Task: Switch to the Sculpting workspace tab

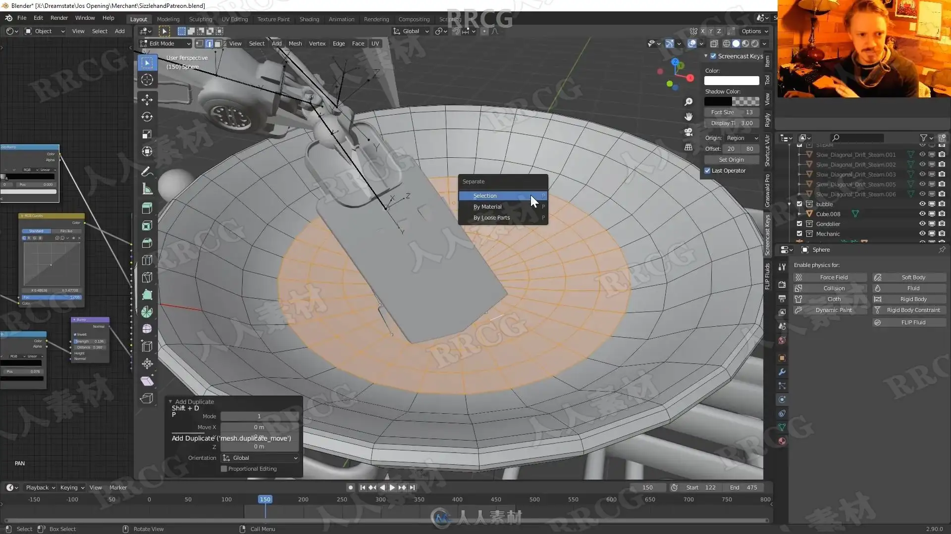Action: pyautogui.click(x=200, y=19)
